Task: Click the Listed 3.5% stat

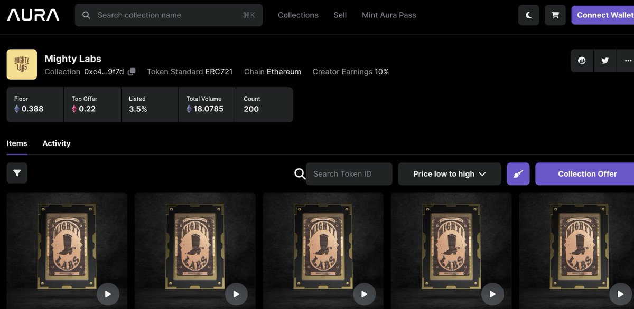Action: (x=150, y=104)
